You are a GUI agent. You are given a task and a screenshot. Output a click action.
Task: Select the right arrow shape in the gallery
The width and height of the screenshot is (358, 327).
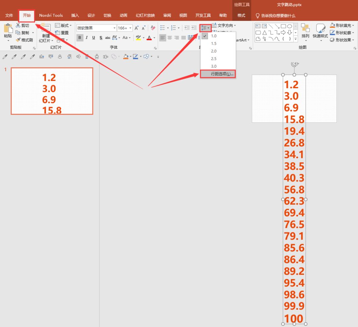pos(283,33)
